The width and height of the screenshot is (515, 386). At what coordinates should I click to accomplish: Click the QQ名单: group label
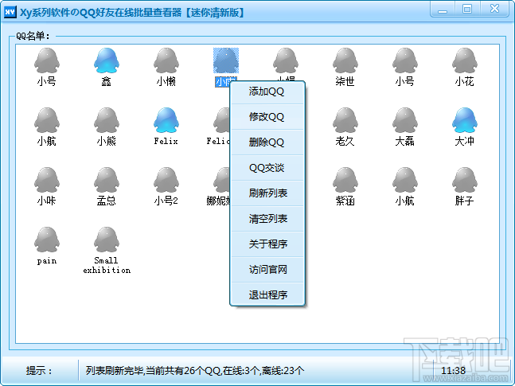click(x=33, y=36)
